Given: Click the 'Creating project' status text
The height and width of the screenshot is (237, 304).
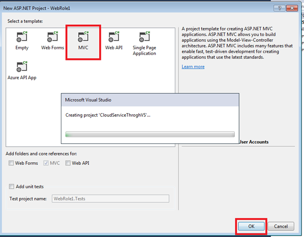Looking at the screenshot, I should point(108,115).
